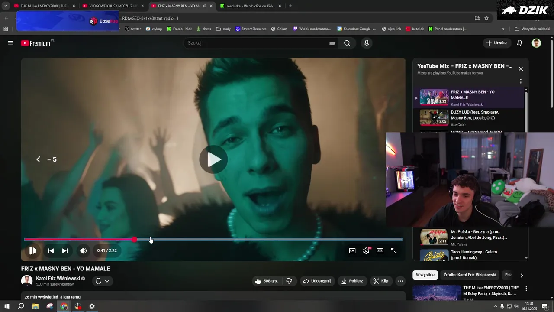Open player settings gear

click(366, 250)
